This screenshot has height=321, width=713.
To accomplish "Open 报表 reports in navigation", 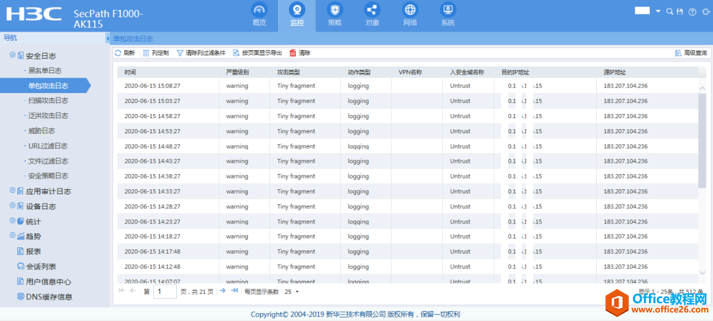I will point(29,251).
